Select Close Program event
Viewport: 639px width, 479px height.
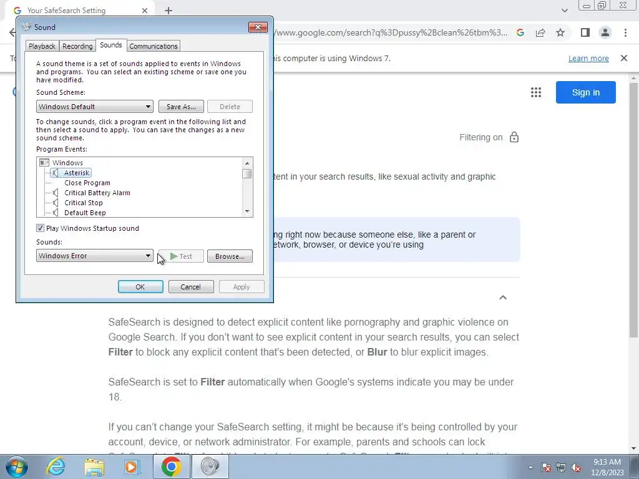pyautogui.click(x=87, y=183)
